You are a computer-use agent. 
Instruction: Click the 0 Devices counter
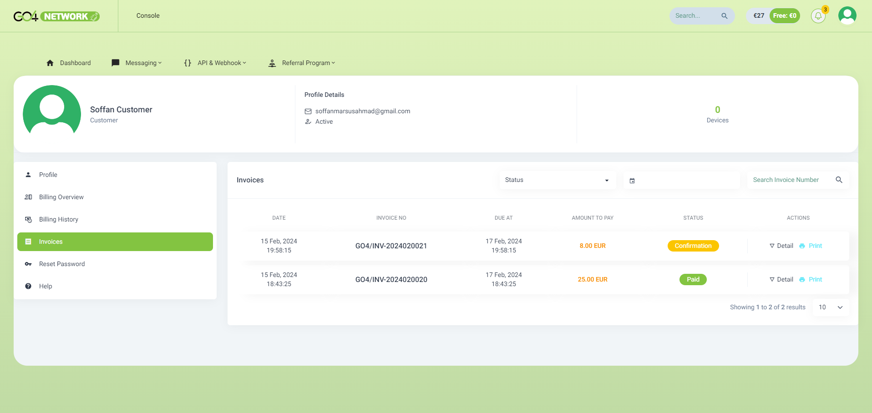click(x=718, y=114)
